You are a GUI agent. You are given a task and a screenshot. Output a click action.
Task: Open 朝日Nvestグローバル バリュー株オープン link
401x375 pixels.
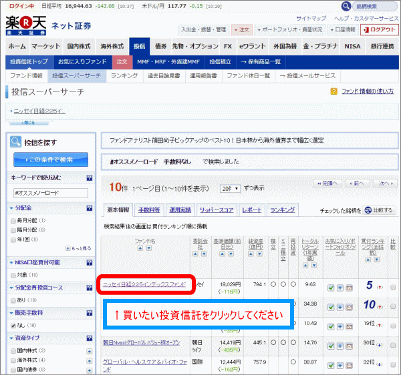pyautogui.click(x=141, y=342)
